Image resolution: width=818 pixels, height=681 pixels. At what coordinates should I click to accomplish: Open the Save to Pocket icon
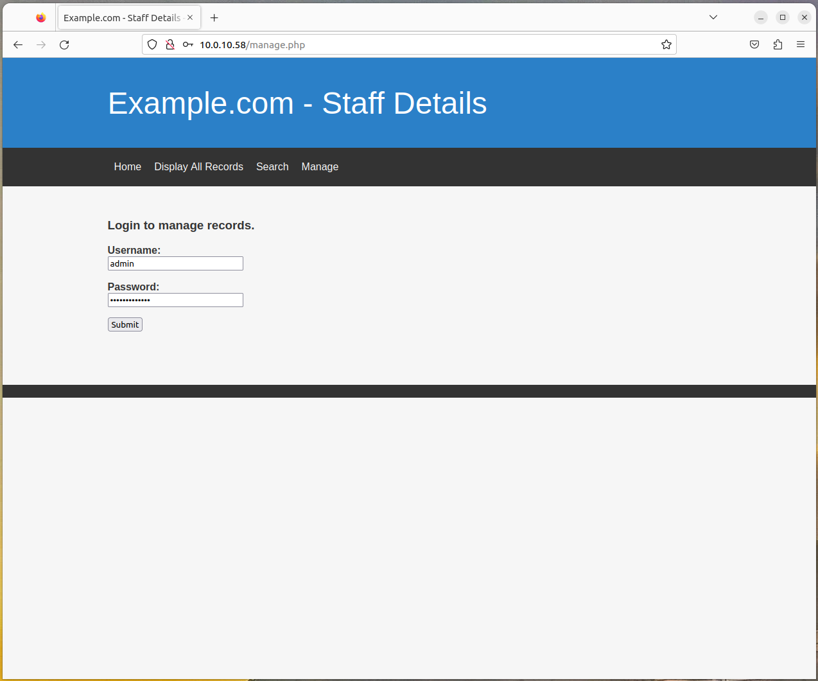point(754,44)
